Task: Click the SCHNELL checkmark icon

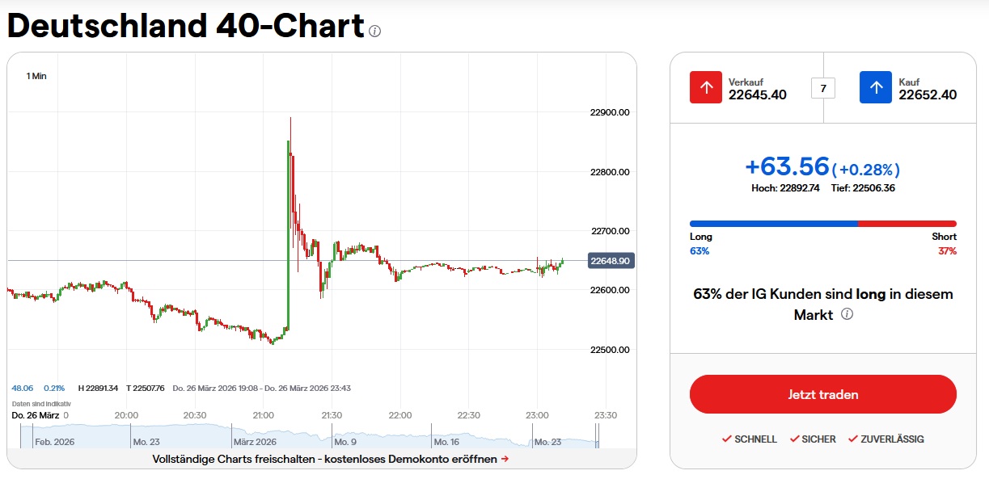Action: pos(727,439)
